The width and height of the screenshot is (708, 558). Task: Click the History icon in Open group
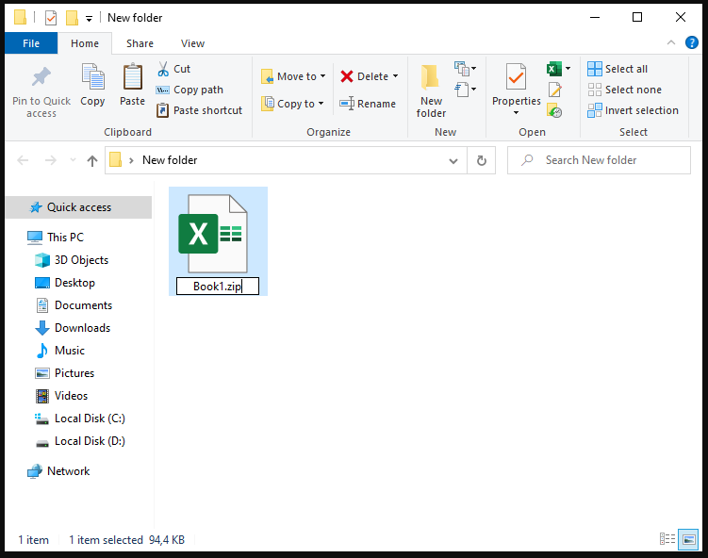pos(554,110)
